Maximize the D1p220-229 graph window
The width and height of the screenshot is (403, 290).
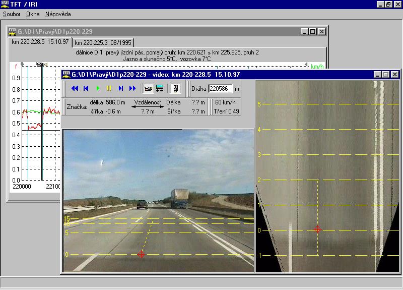(x=312, y=32)
